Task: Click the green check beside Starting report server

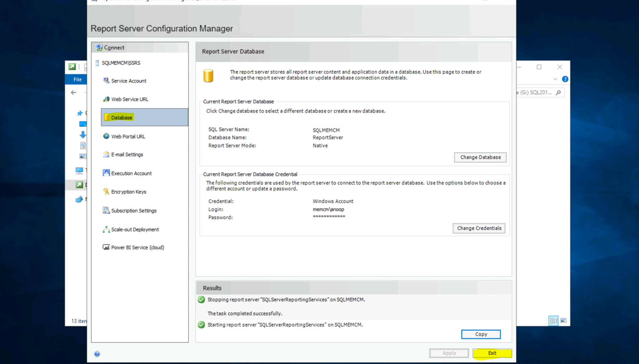Action: 202,325
